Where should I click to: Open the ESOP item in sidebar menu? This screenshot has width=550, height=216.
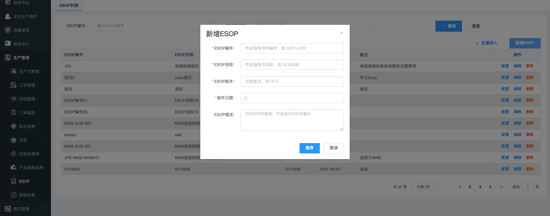coord(24,181)
